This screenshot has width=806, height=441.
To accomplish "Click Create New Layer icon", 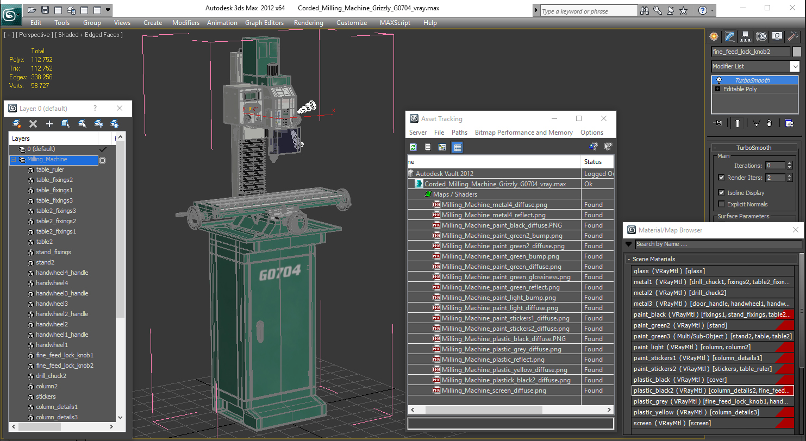I will tap(16, 124).
